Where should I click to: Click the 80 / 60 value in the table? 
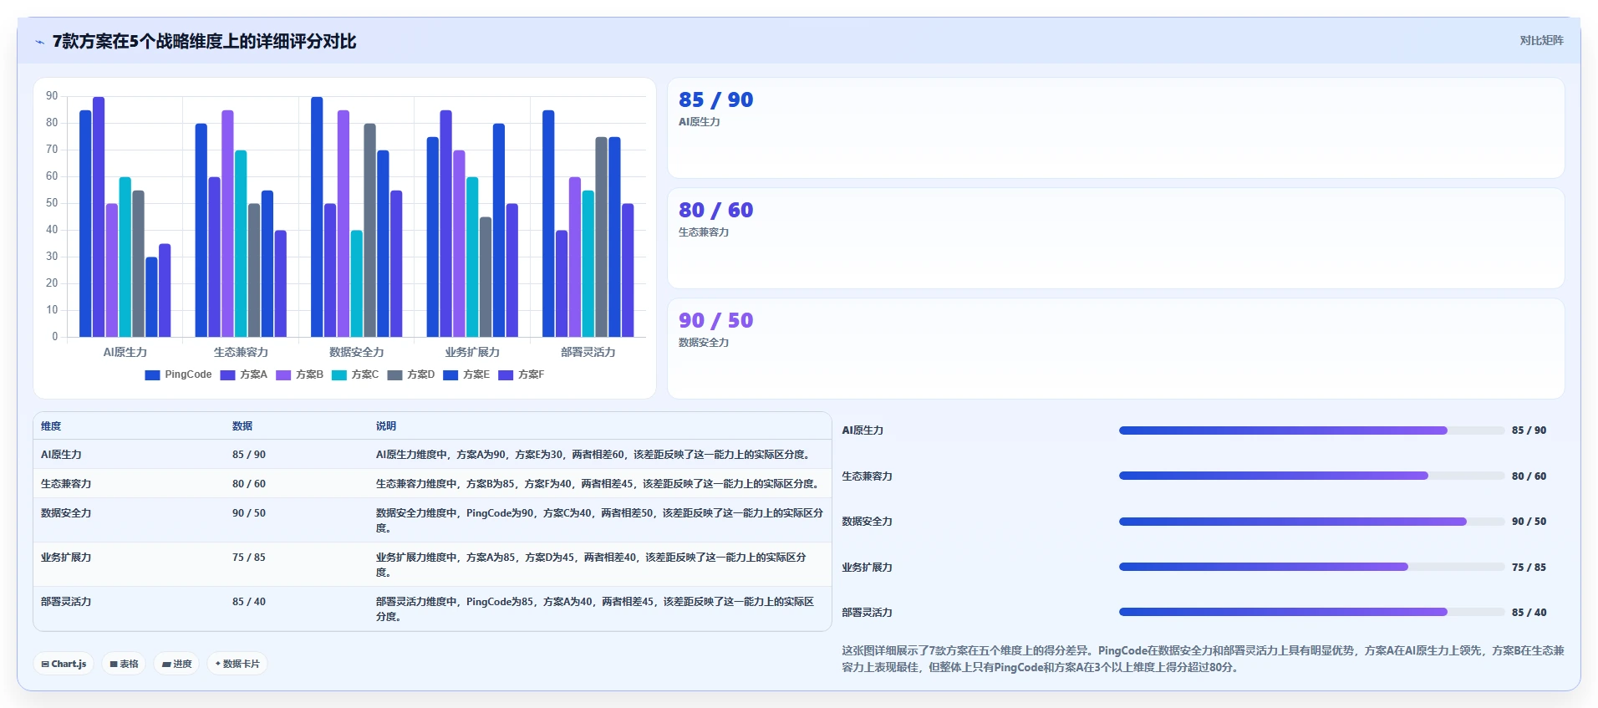coord(249,484)
